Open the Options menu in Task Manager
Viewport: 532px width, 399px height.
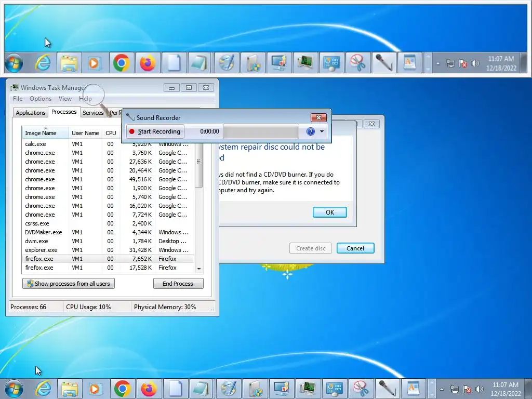[x=41, y=99]
